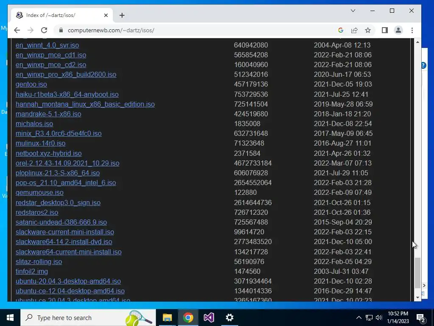
Task: Select the Index of /~dartz/isos/ tab
Action: 62,15
